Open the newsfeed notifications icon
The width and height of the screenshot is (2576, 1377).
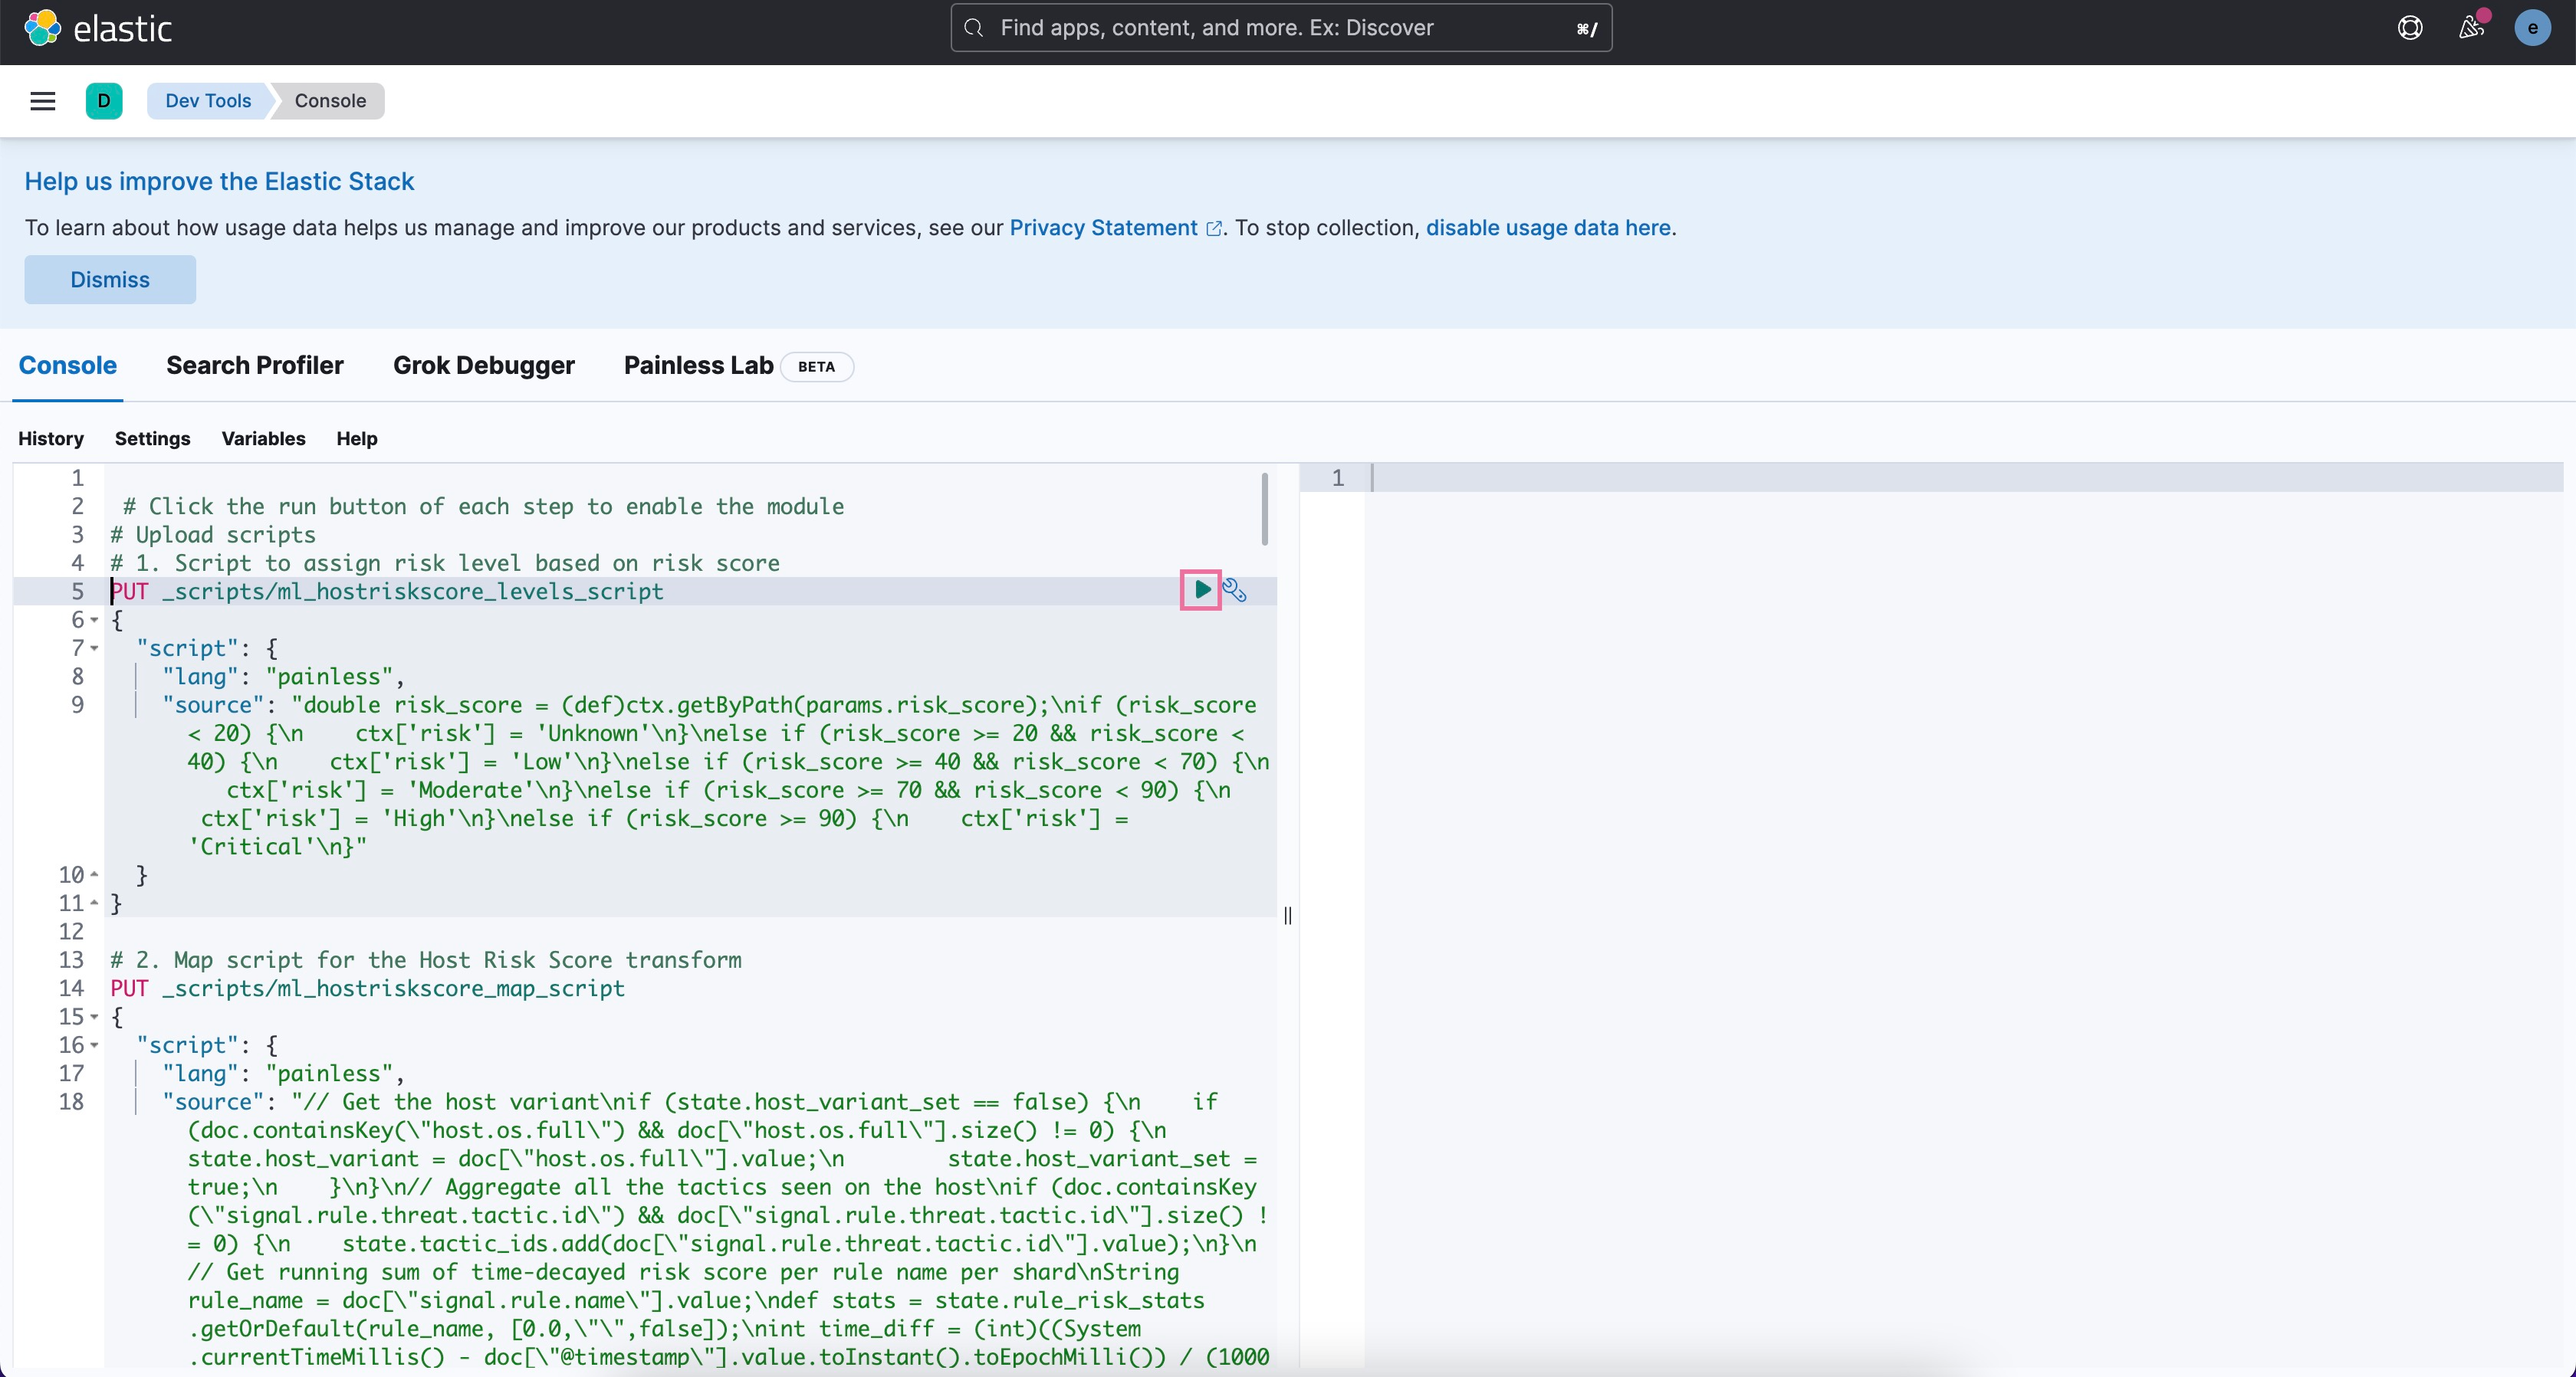click(x=2471, y=28)
